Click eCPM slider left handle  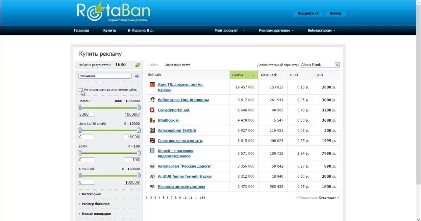pos(80,153)
